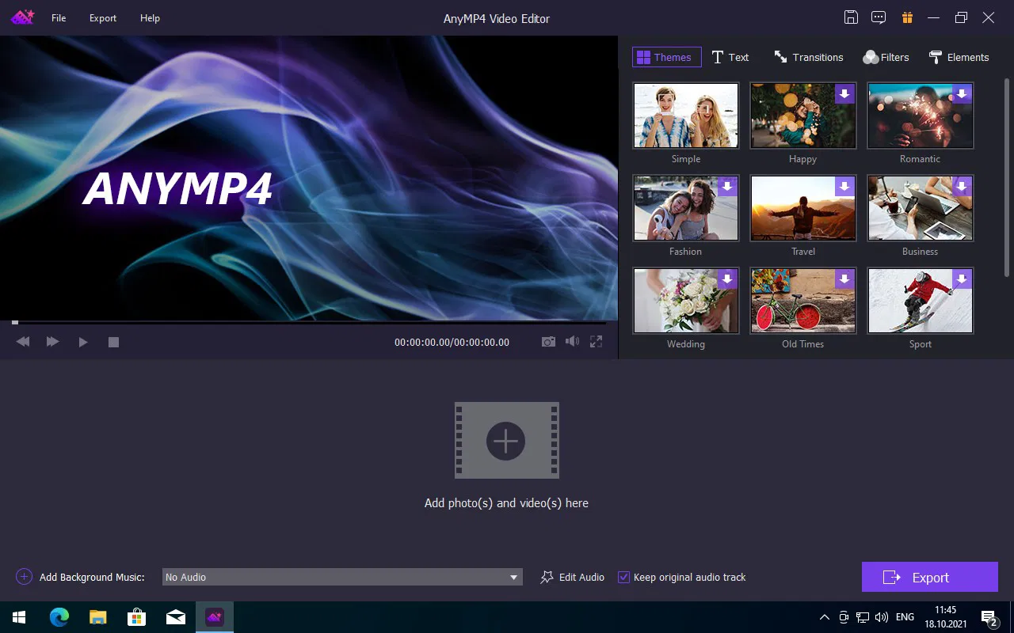The height and width of the screenshot is (633, 1014).
Task: Click the ENG language indicator in tray
Action: pos(905,617)
